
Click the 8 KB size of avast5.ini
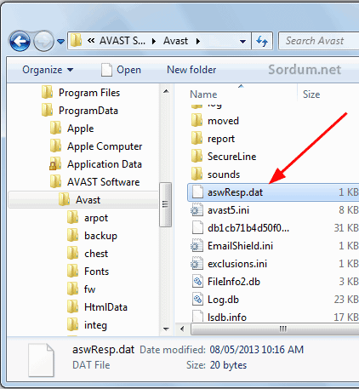348,210
